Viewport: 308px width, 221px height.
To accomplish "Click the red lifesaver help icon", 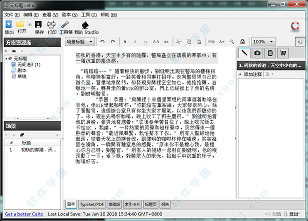I will point(295,26).
